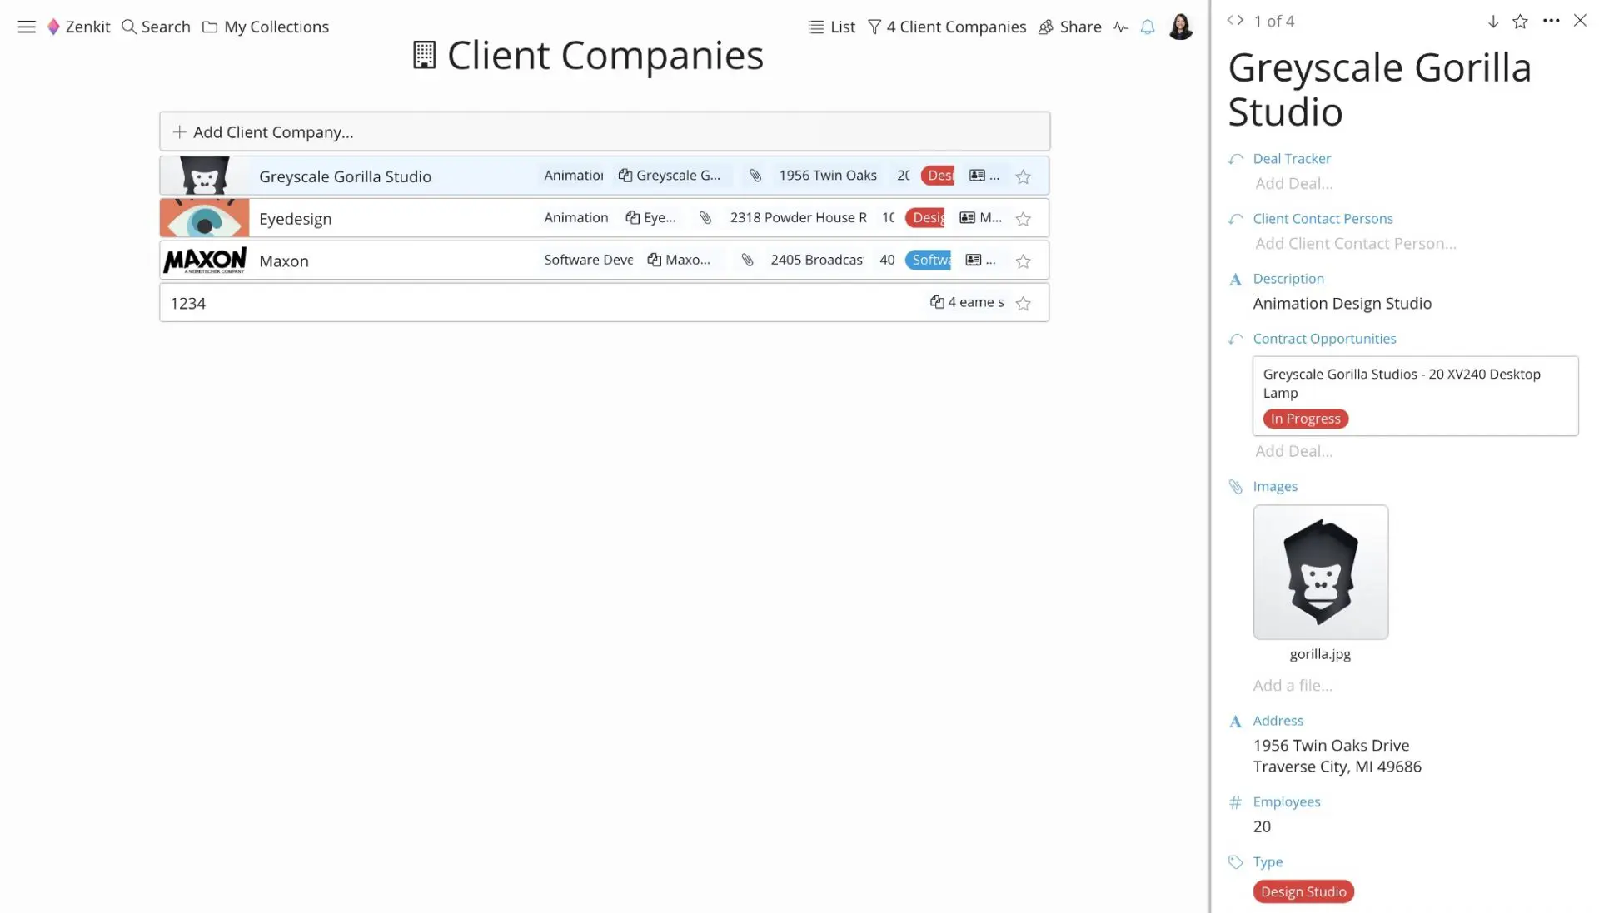Click the contact card icon in Maxon row

click(973, 261)
